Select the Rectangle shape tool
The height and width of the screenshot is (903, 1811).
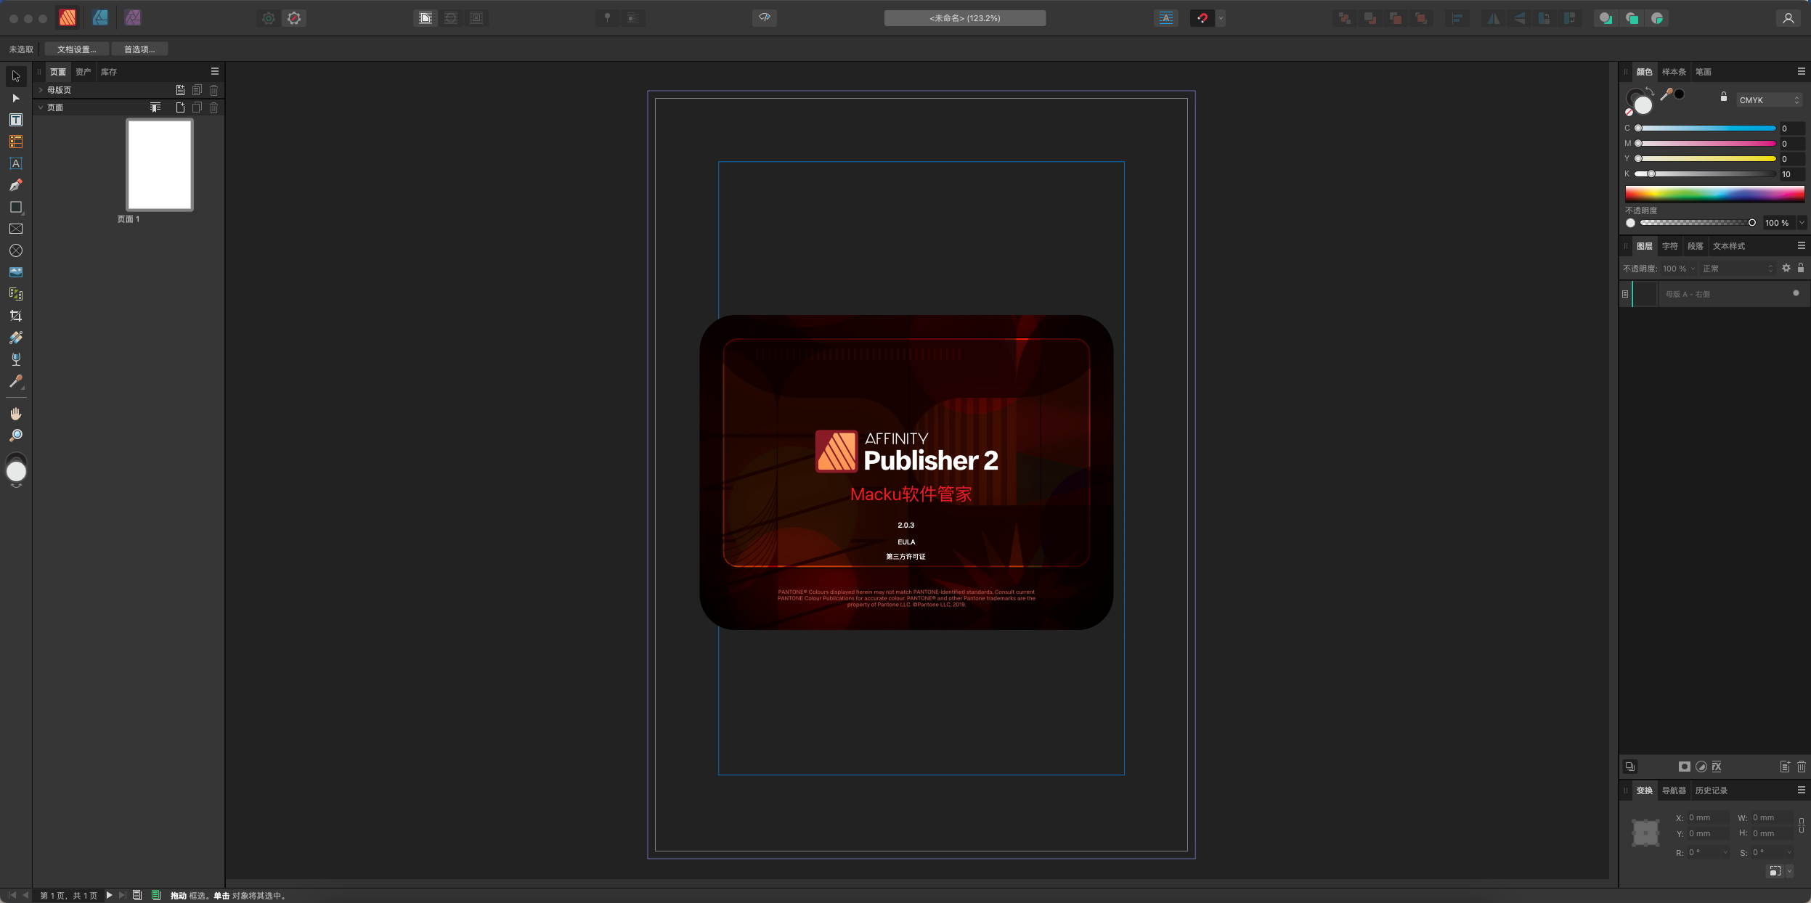16,207
